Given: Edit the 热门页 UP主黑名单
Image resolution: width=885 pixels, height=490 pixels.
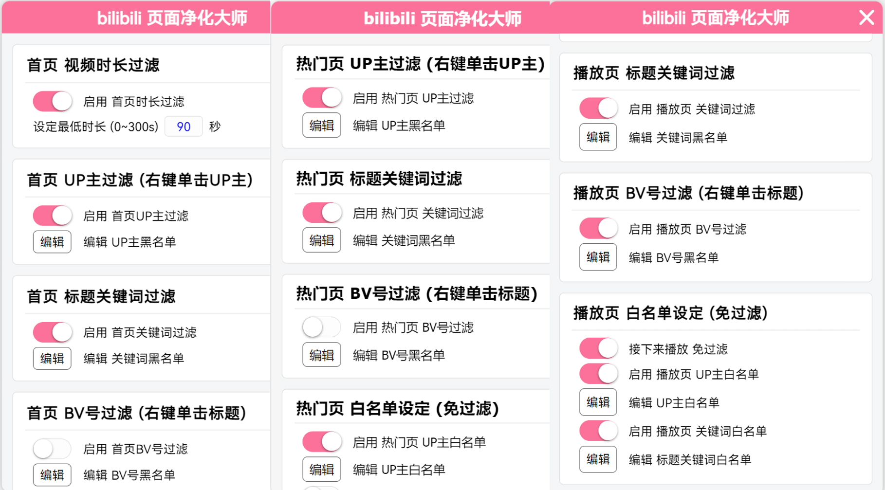Looking at the screenshot, I should coord(322,126).
